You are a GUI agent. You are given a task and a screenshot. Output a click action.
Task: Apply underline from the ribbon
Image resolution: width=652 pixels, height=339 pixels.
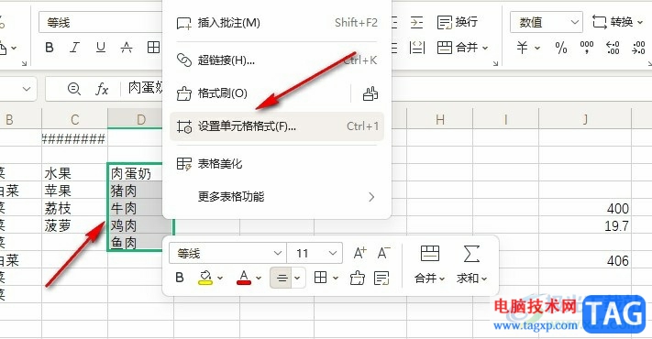101,48
